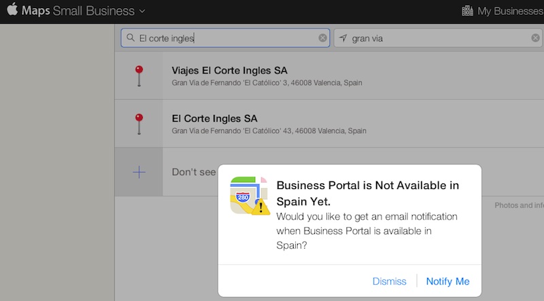Viewport: 544px width, 301px height.
Task: Click the "Don't see" add row text
Action: point(194,172)
